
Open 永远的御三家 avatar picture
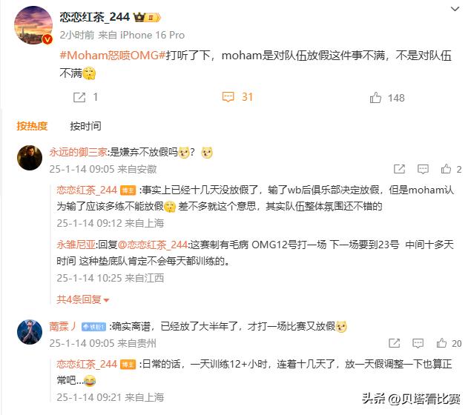30,158
